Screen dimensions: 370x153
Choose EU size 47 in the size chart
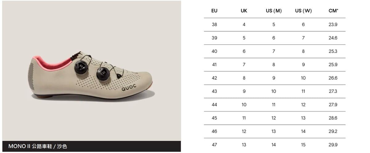[215, 145]
